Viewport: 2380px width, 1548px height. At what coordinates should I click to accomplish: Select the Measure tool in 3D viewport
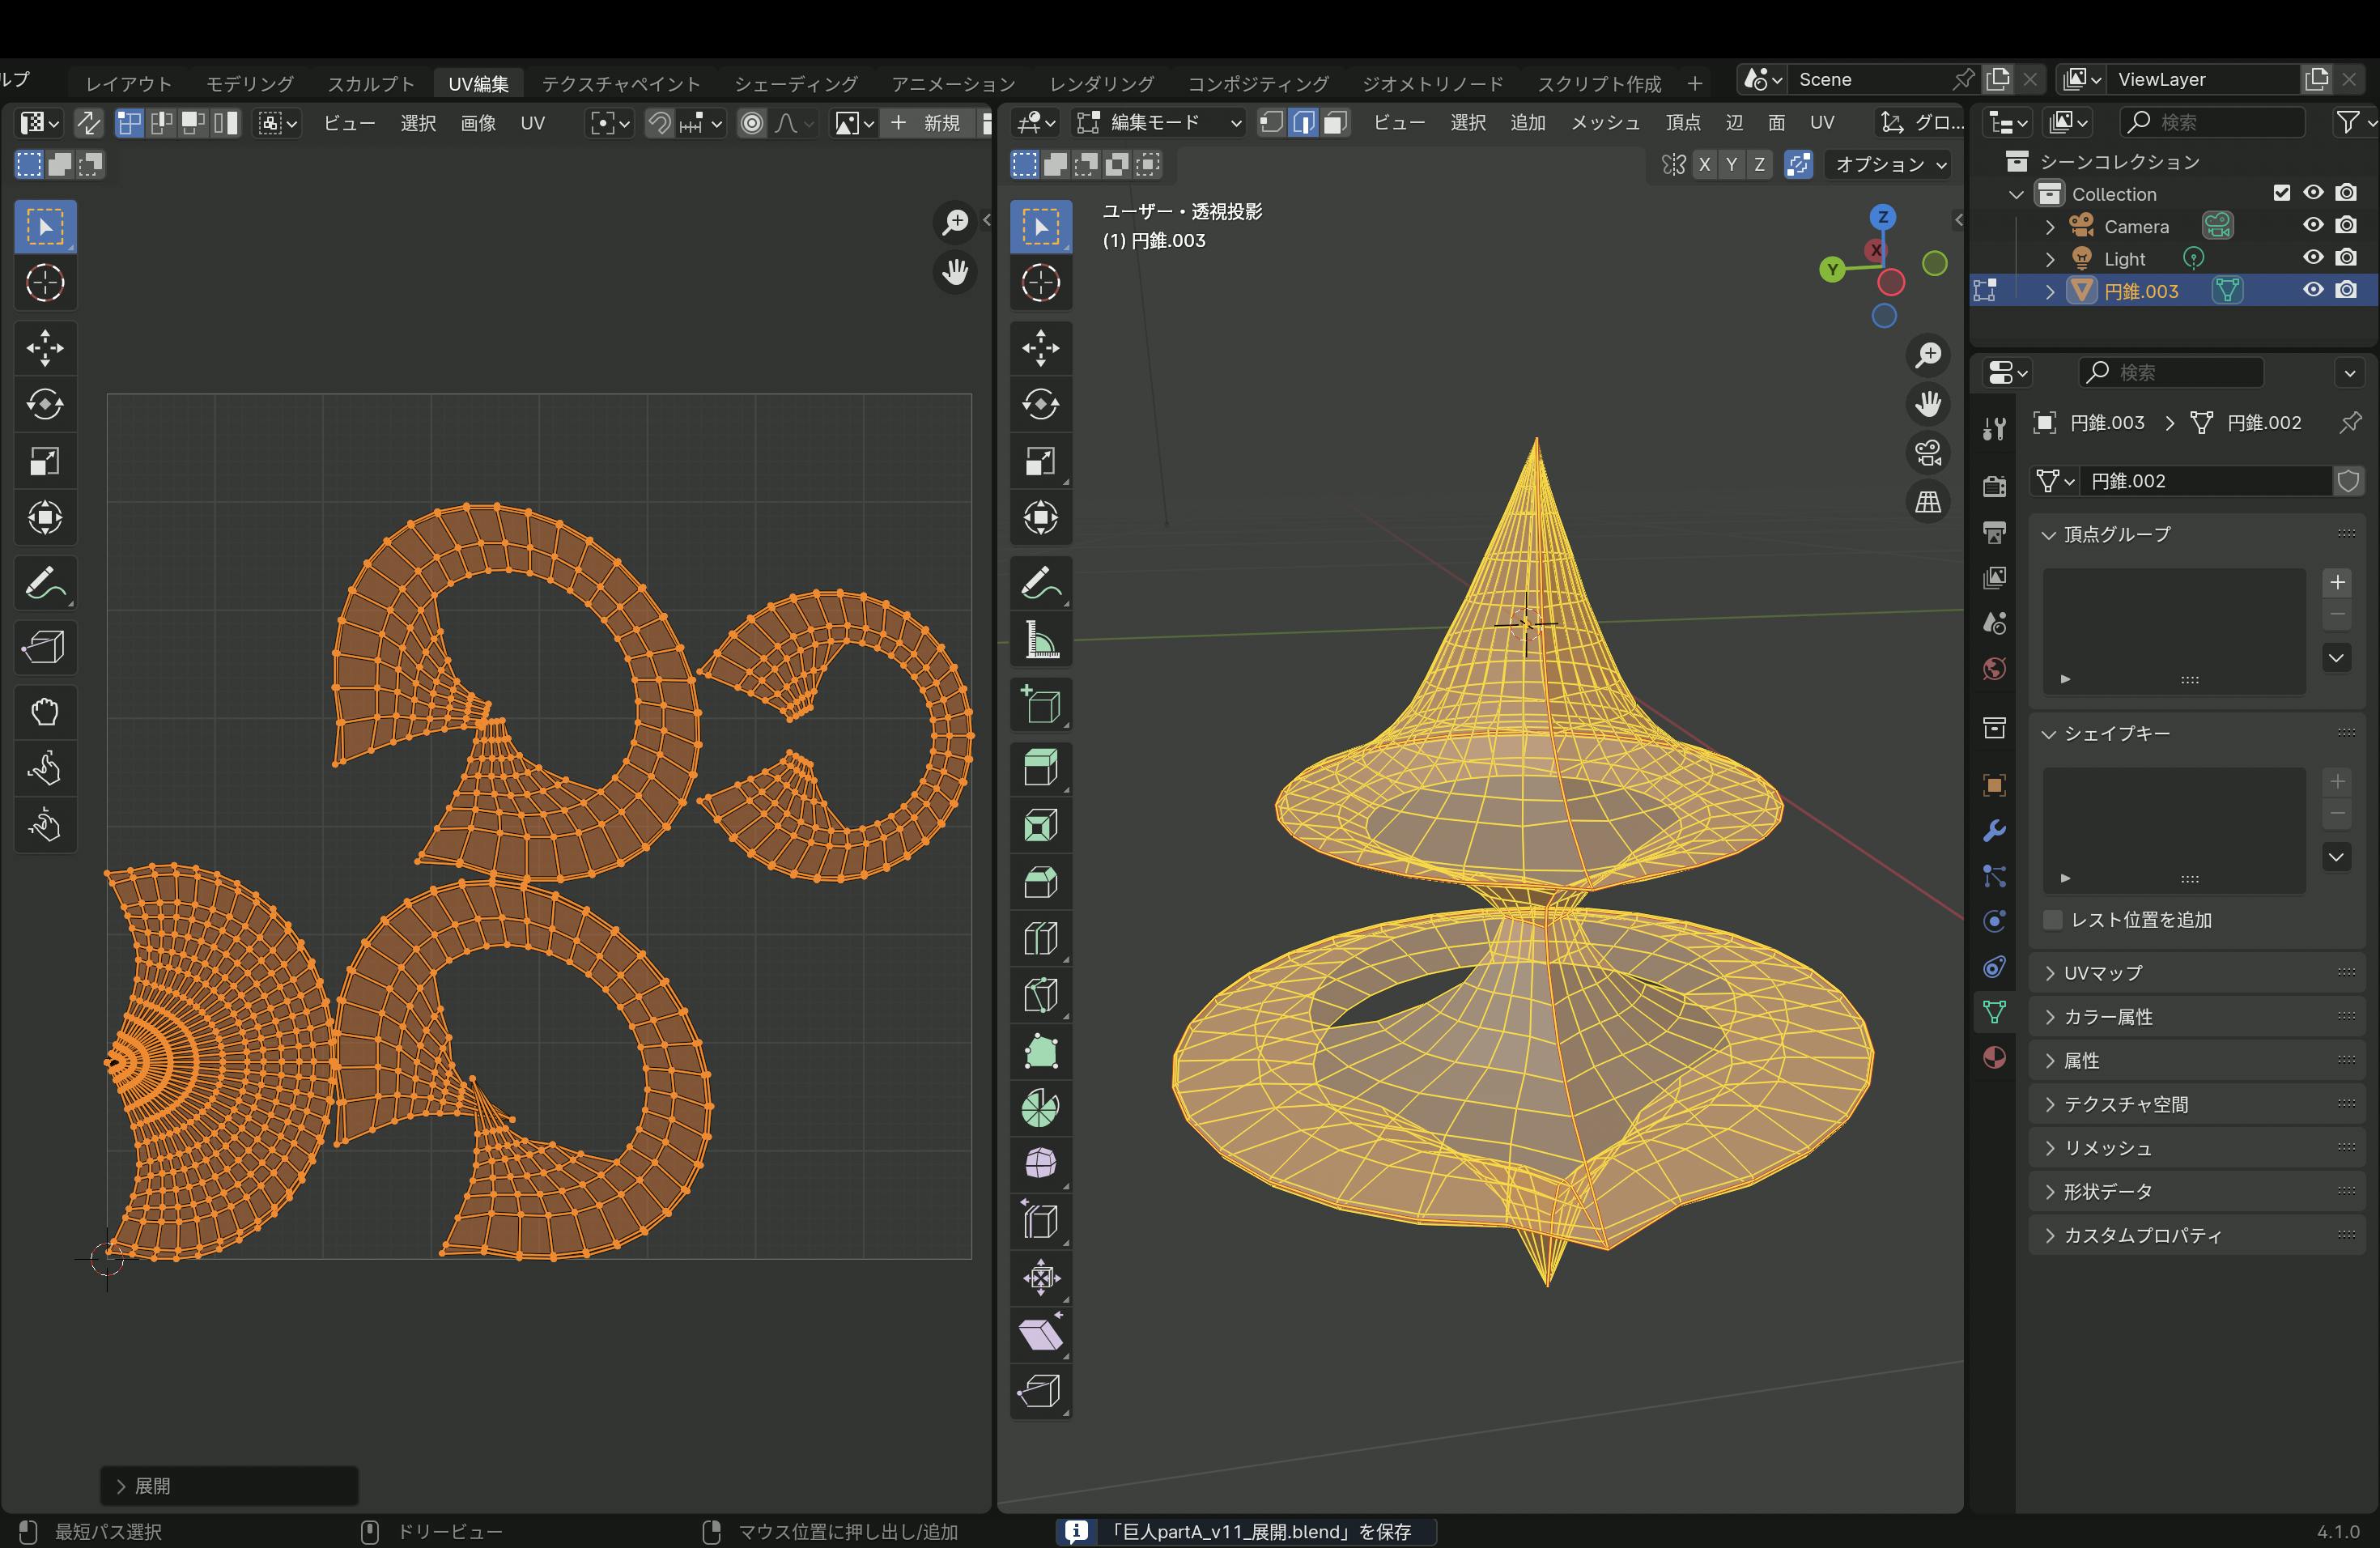click(x=1040, y=640)
